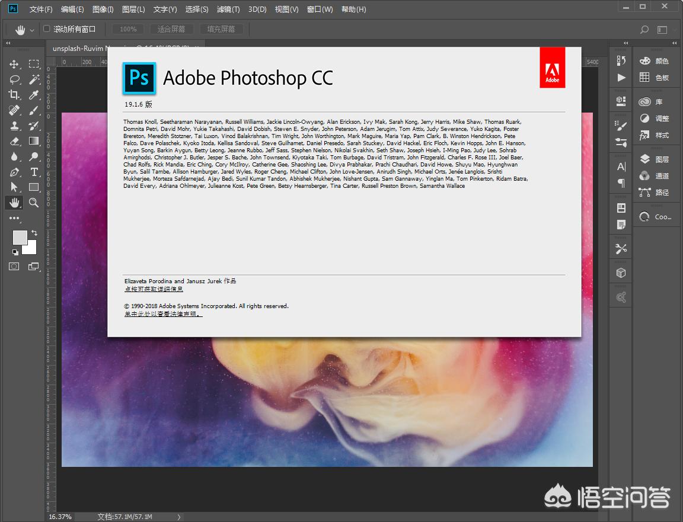Swap foreground and background colors
The image size is (683, 522).
[x=34, y=233]
